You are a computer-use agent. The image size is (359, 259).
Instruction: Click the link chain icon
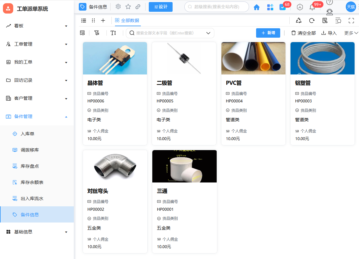pyautogui.click(x=138, y=7)
